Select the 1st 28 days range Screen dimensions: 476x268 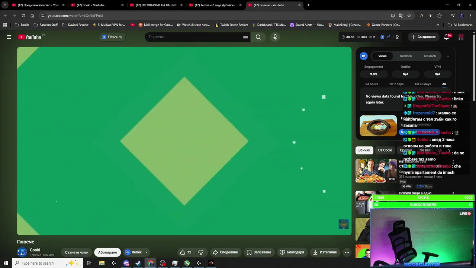click(423, 84)
